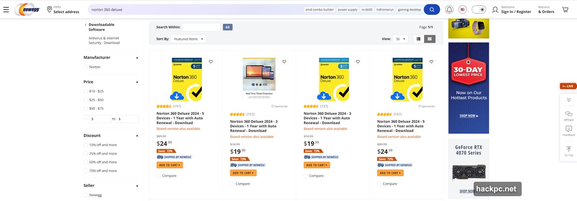Focus maximum price input
The image size is (577, 201).
(127, 119)
